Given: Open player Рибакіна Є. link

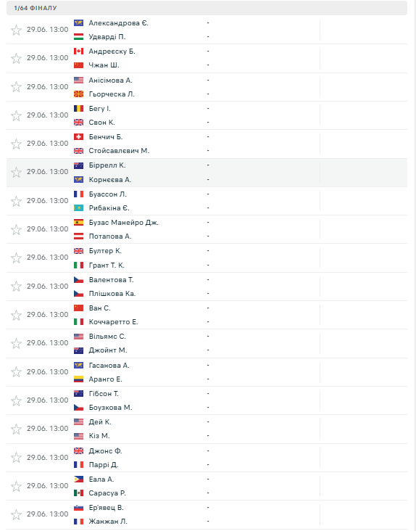Looking at the screenshot, I should click(x=109, y=208).
